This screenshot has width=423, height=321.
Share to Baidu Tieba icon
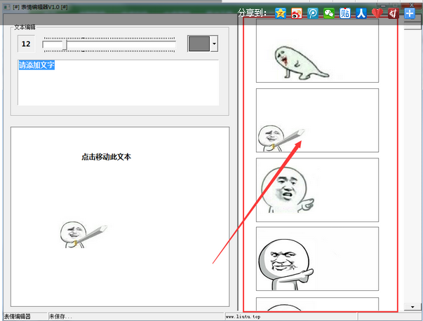click(344, 13)
